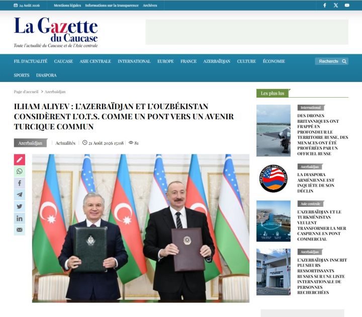This screenshot has width=362, height=317.
Task: Click the eye views icon
Action: click(131, 142)
